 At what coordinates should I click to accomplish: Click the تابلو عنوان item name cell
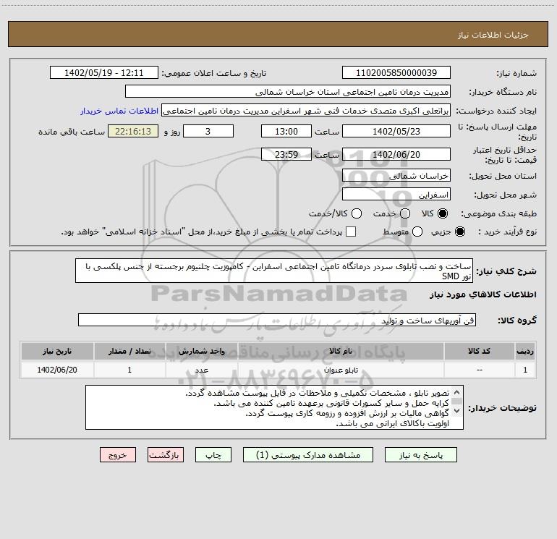tap(341, 370)
